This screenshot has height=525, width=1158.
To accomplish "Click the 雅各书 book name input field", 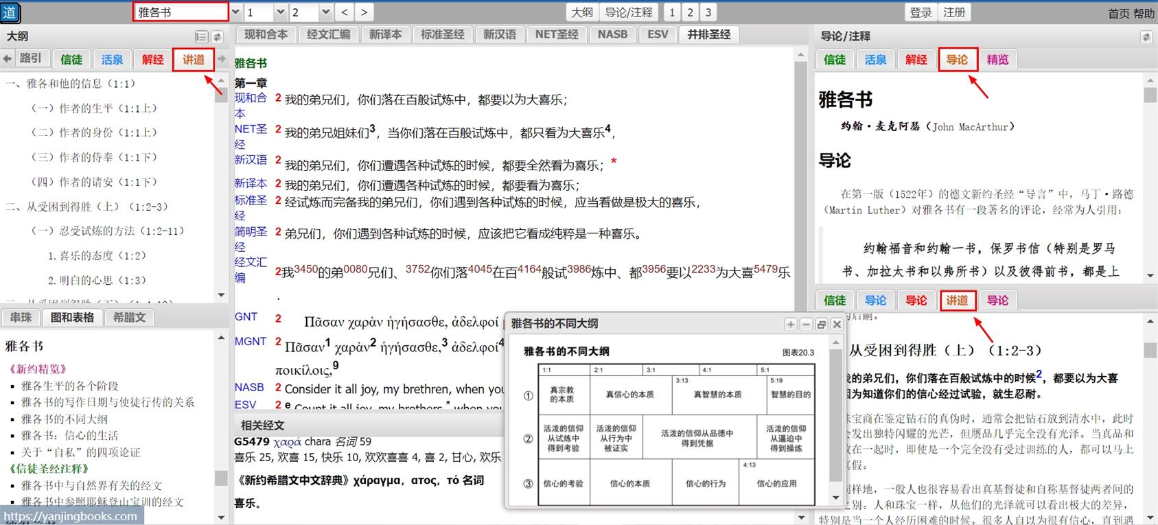I will tap(180, 12).
